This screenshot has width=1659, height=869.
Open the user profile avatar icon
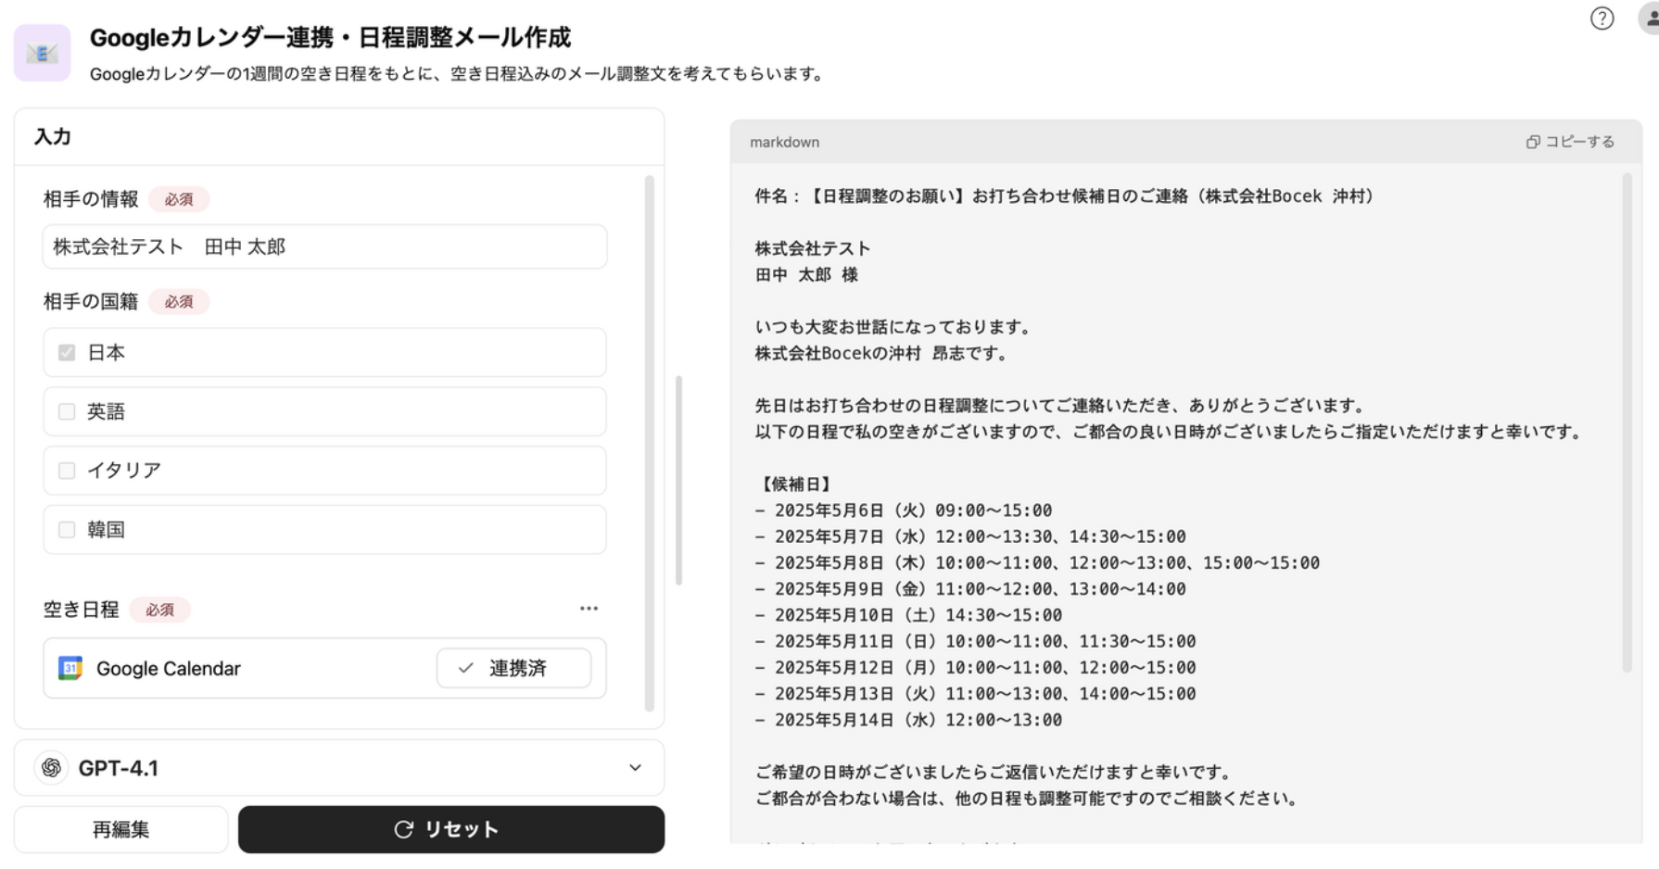pyautogui.click(x=1650, y=19)
